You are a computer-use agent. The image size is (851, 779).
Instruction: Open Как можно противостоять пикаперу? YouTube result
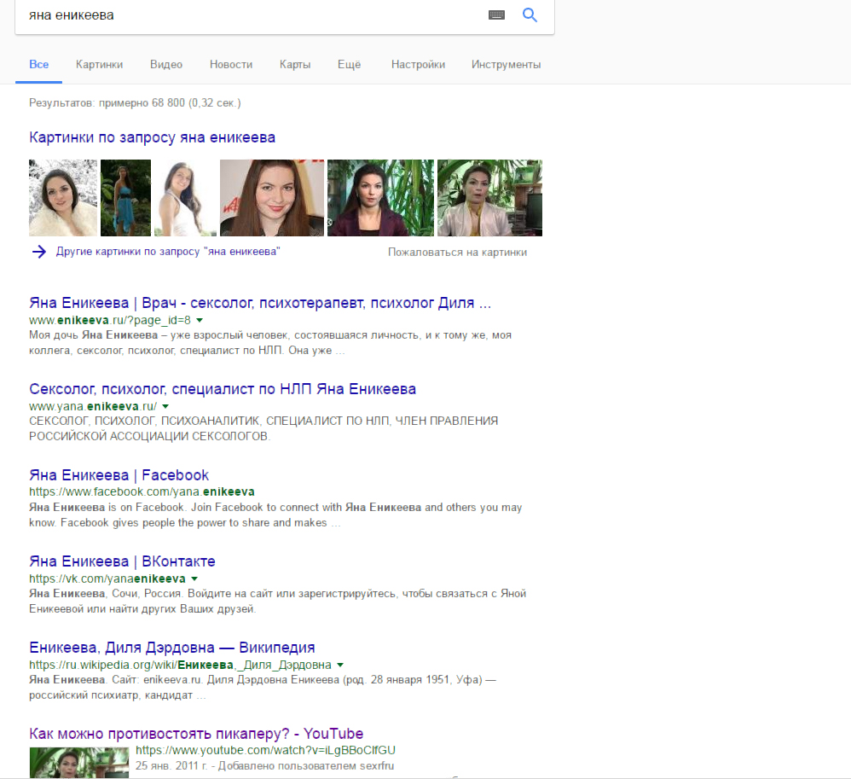196,734
